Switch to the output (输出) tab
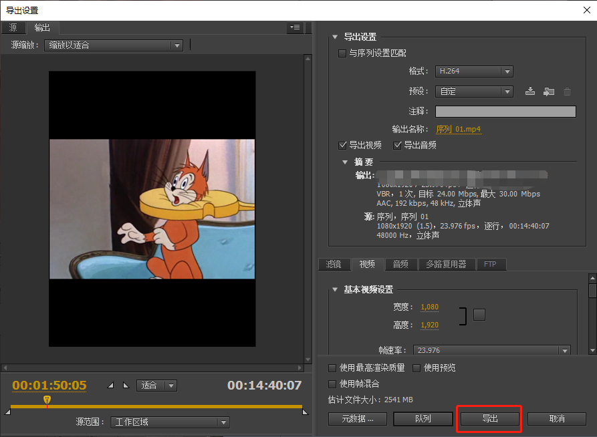This screenshot has height=437, width=597. point(42,27)
